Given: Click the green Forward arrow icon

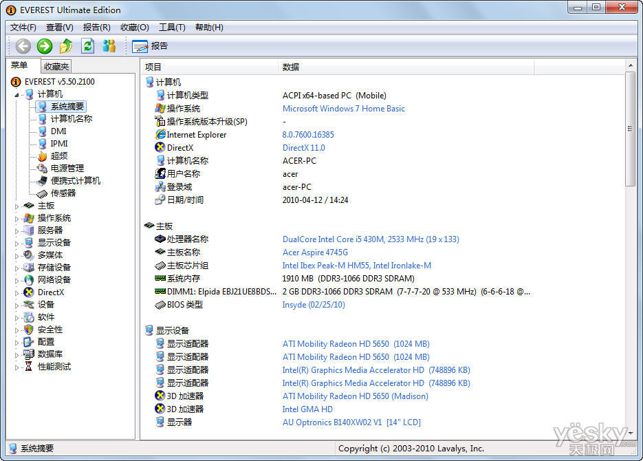Looking at the screenshot, I should (x=45, y=46).
